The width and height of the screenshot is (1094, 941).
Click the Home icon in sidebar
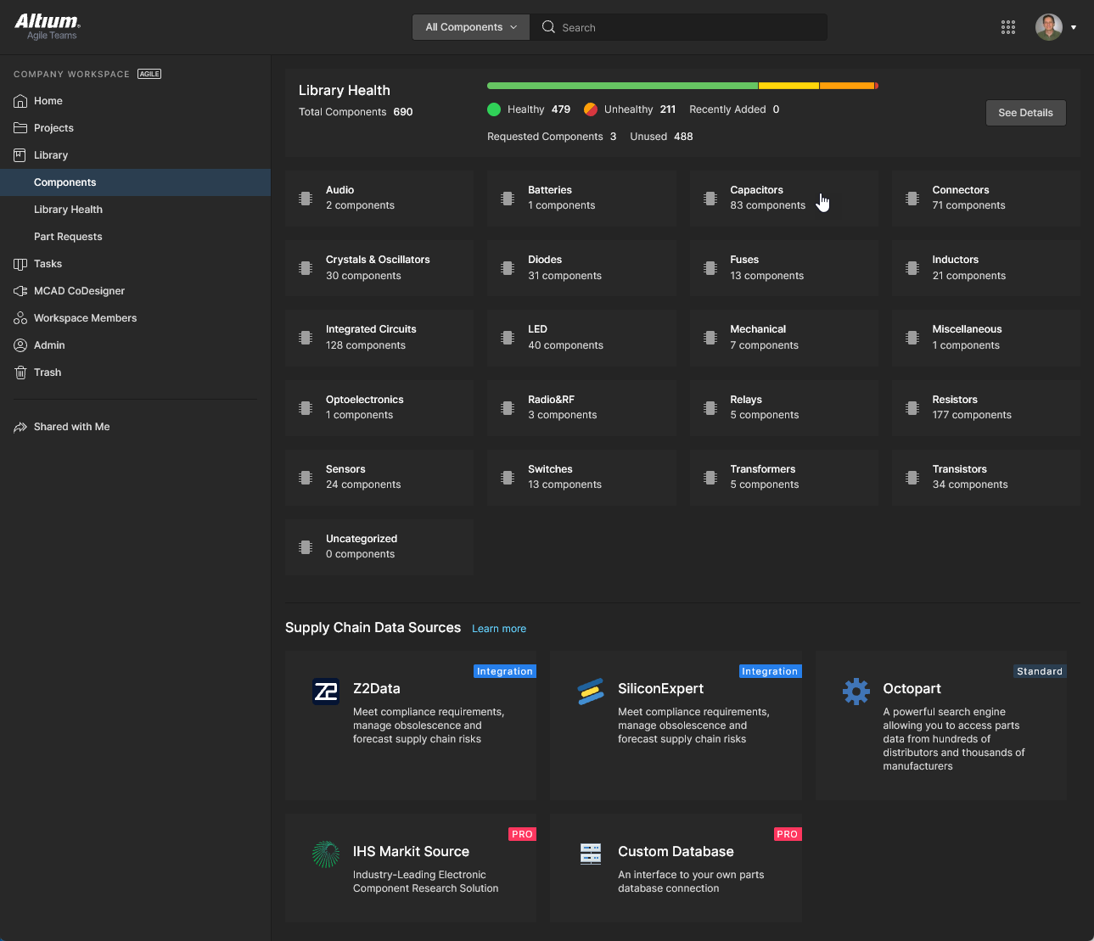tap(20, 101)
